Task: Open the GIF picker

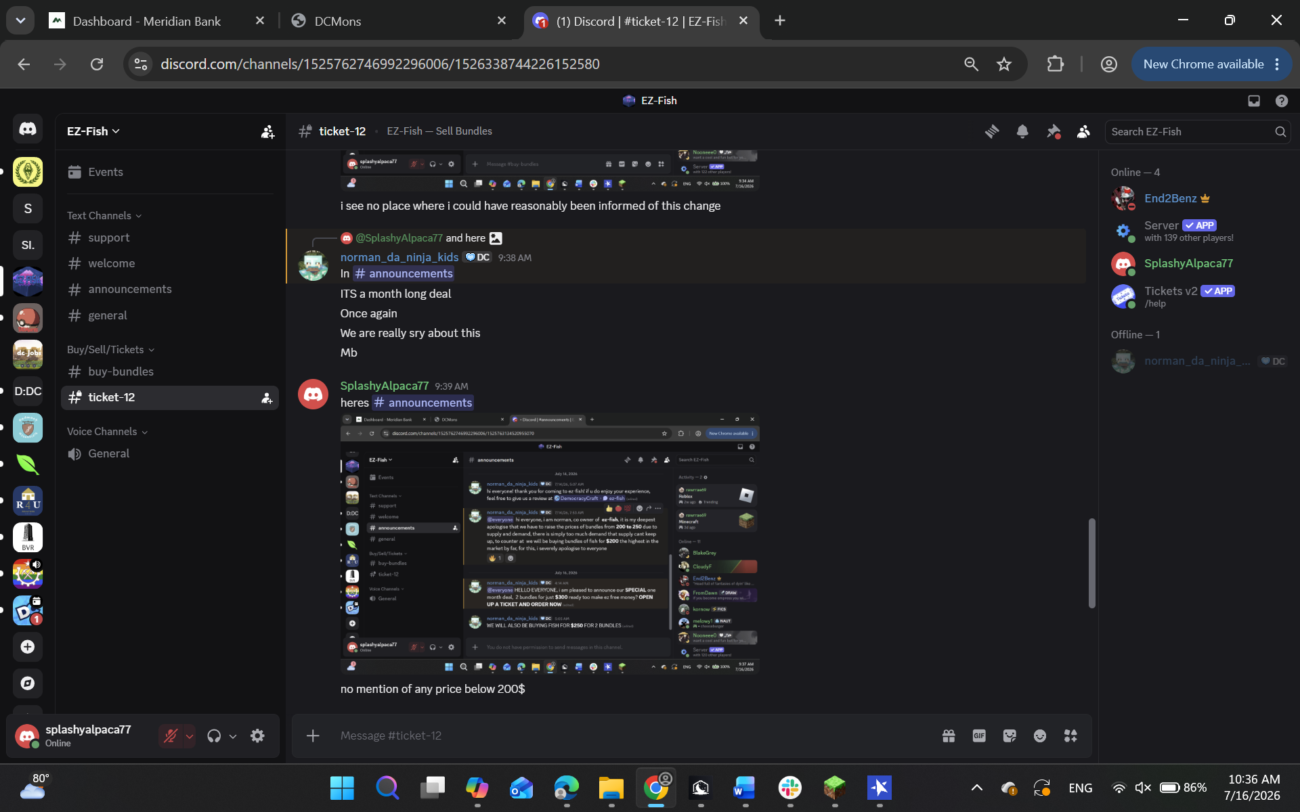Action: (979, 736)
